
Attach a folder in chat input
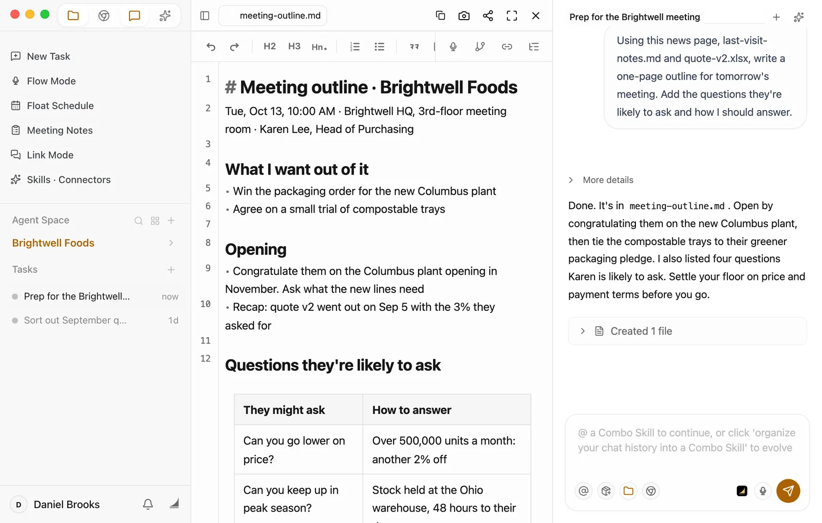[628, 491]
